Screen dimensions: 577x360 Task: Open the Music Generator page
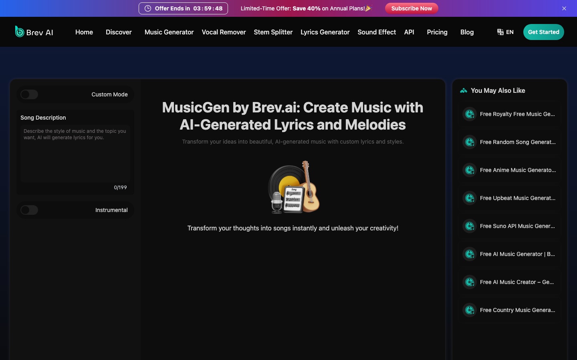point(169,32)
